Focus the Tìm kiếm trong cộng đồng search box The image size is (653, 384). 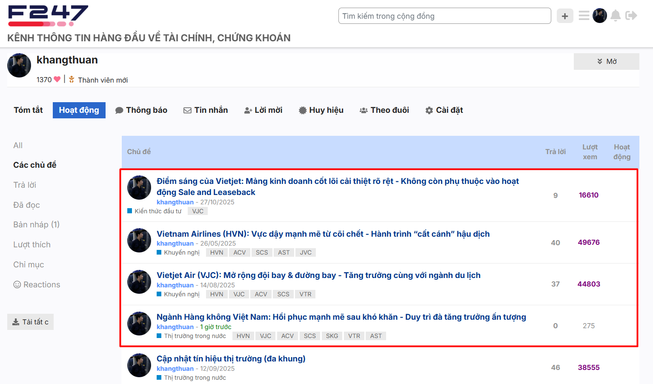coord(445,16)
